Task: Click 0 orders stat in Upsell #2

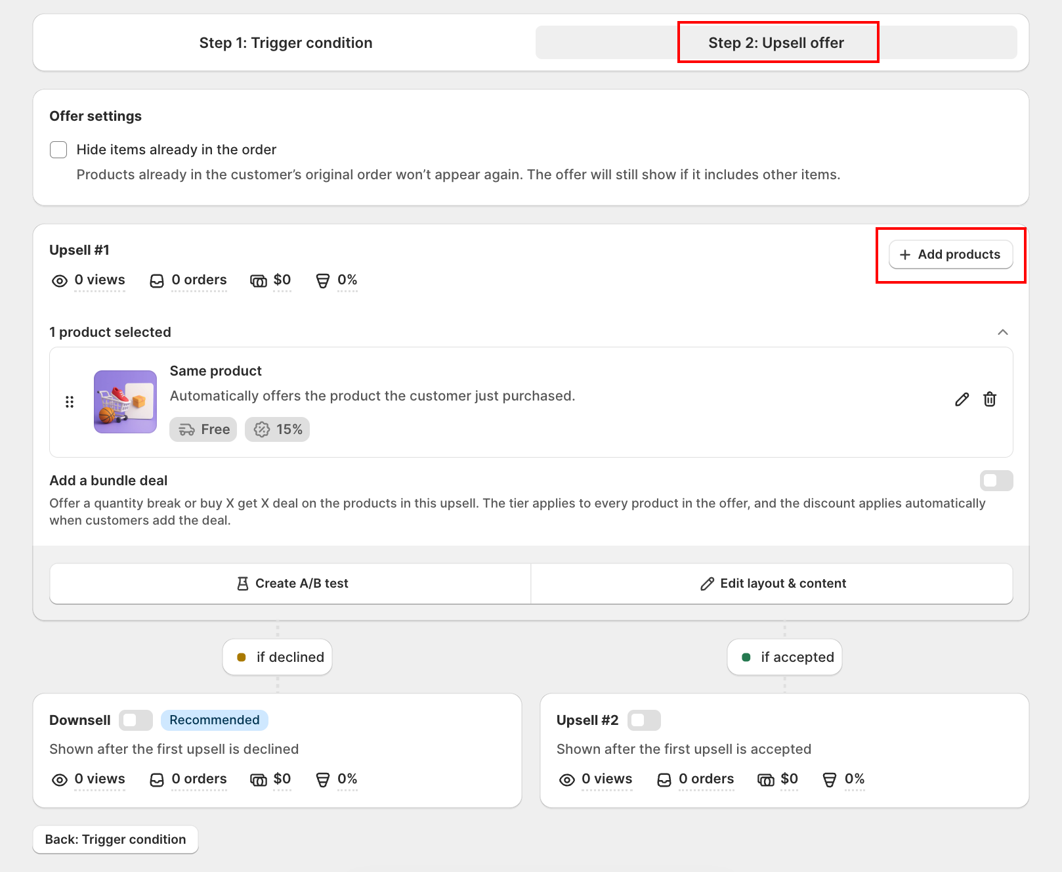Action: coord(706,779)
